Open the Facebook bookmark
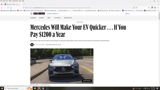The height and width of the screenshot is (90, 160). [x=13, y=10]
